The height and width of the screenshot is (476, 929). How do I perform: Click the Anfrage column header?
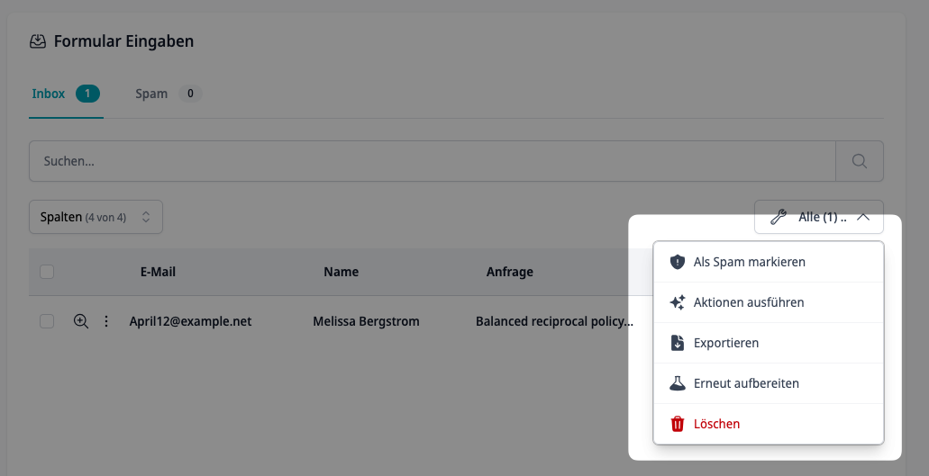click(x=509, y=272)
